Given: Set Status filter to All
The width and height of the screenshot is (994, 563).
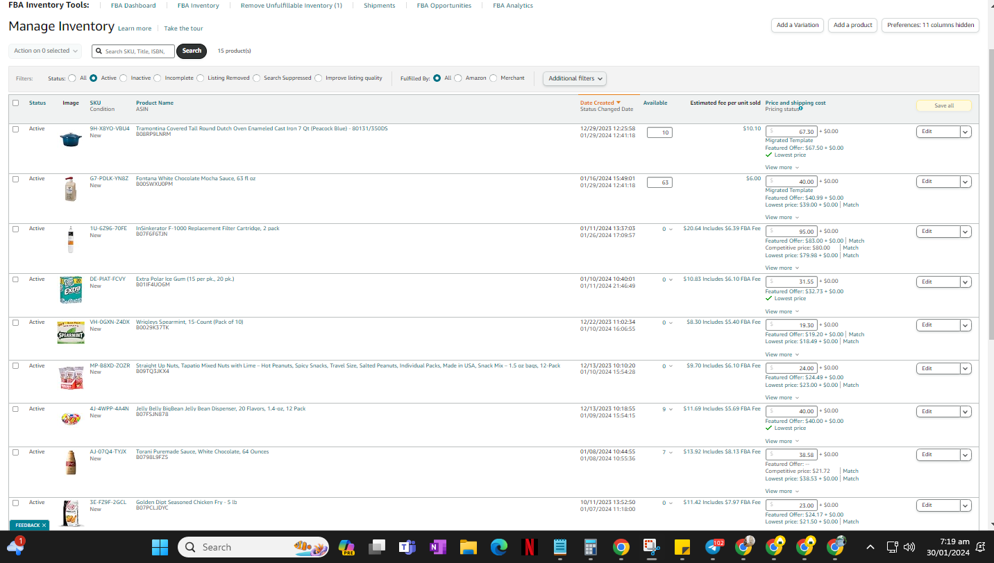Looking at the screenshot, I should [x=72, y=78].
